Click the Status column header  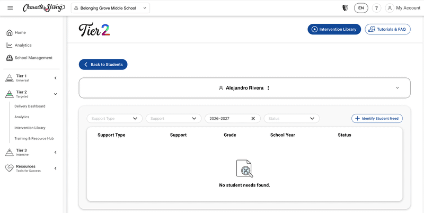point(344,135)
